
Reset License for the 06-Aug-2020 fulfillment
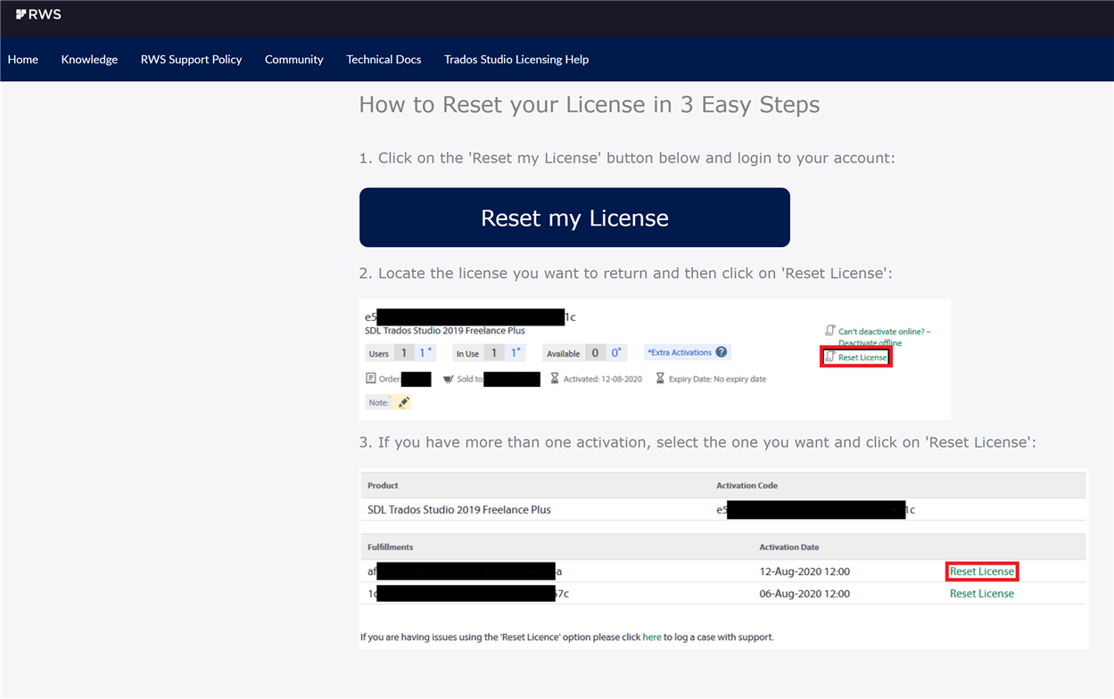pos(981,593)
